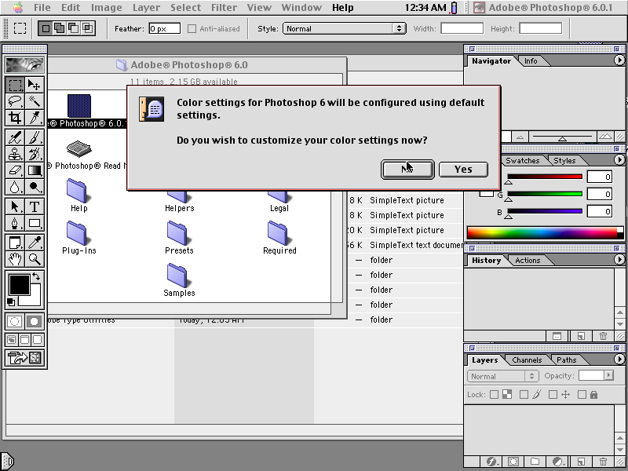Switch to the Actions tab
The image size is (628, 471).
pos(528,261)
